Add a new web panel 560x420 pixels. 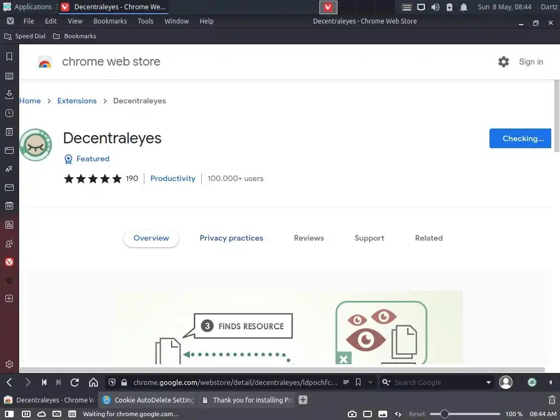click(x=9, y=299)
